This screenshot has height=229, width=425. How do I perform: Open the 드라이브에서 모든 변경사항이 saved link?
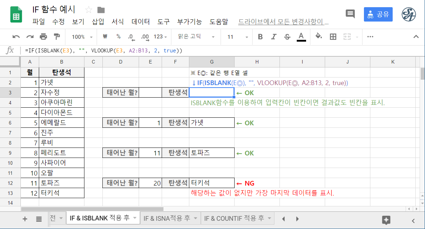(x=283, y=22)
